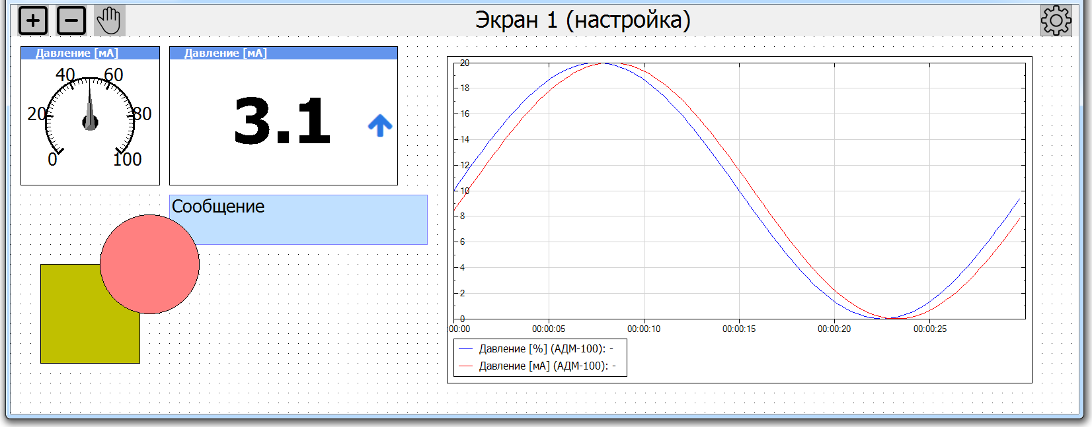Click the blue up arrow indicator
The height and width of the screenshot is (427, 1092).
(x=380, y=125)
